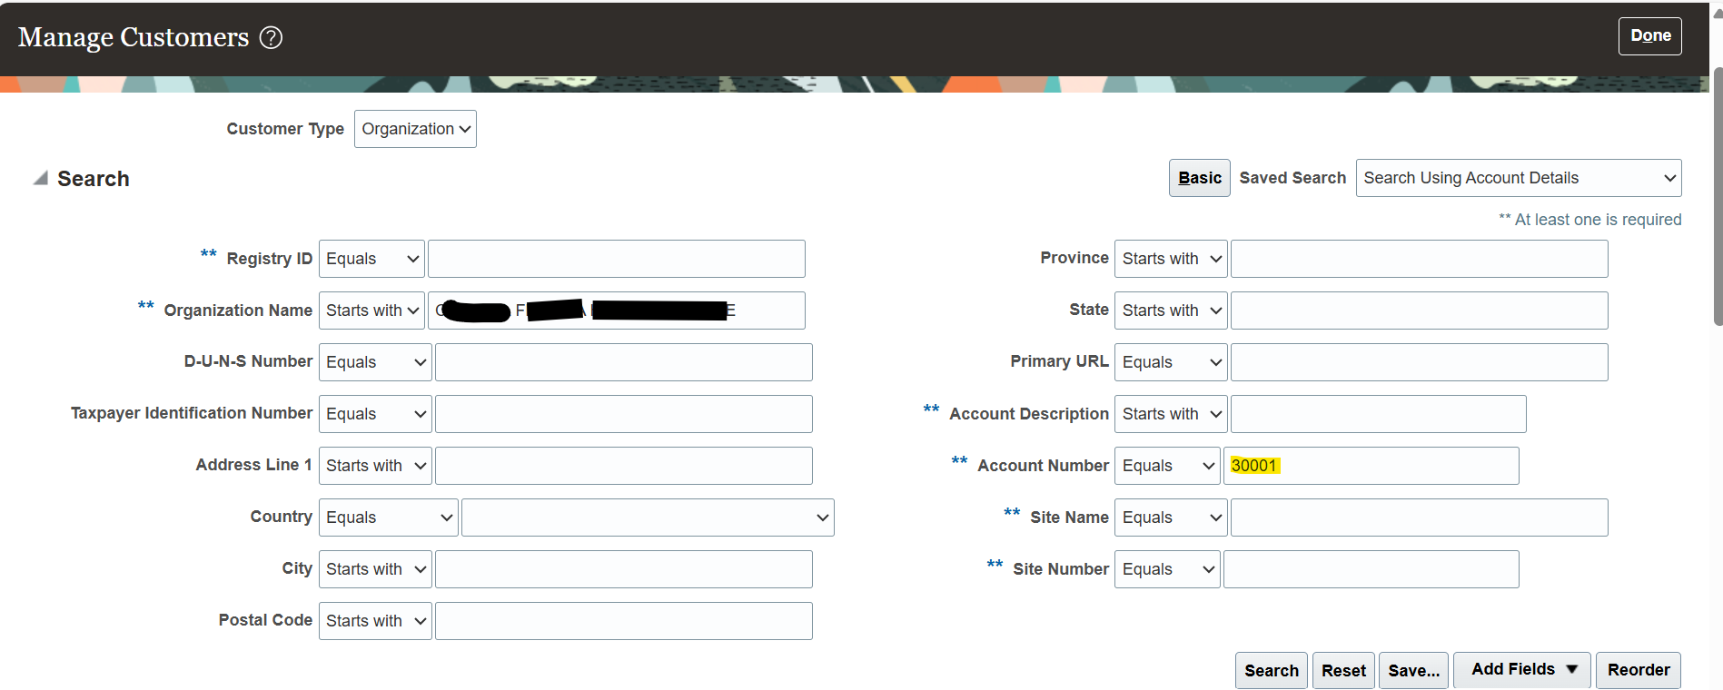Click the vertical page scrollbar

click(x=1717, y=195)
